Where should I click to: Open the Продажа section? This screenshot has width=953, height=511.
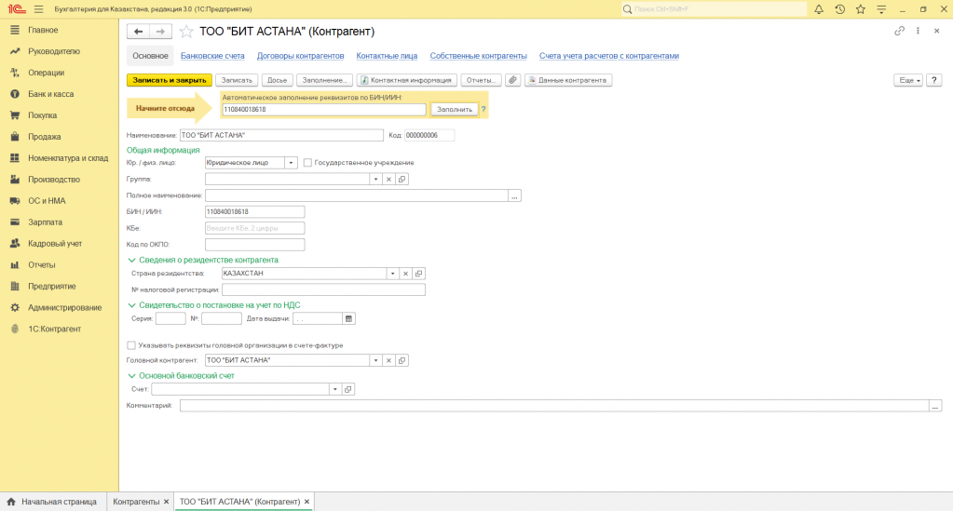[x=44, y=137]
